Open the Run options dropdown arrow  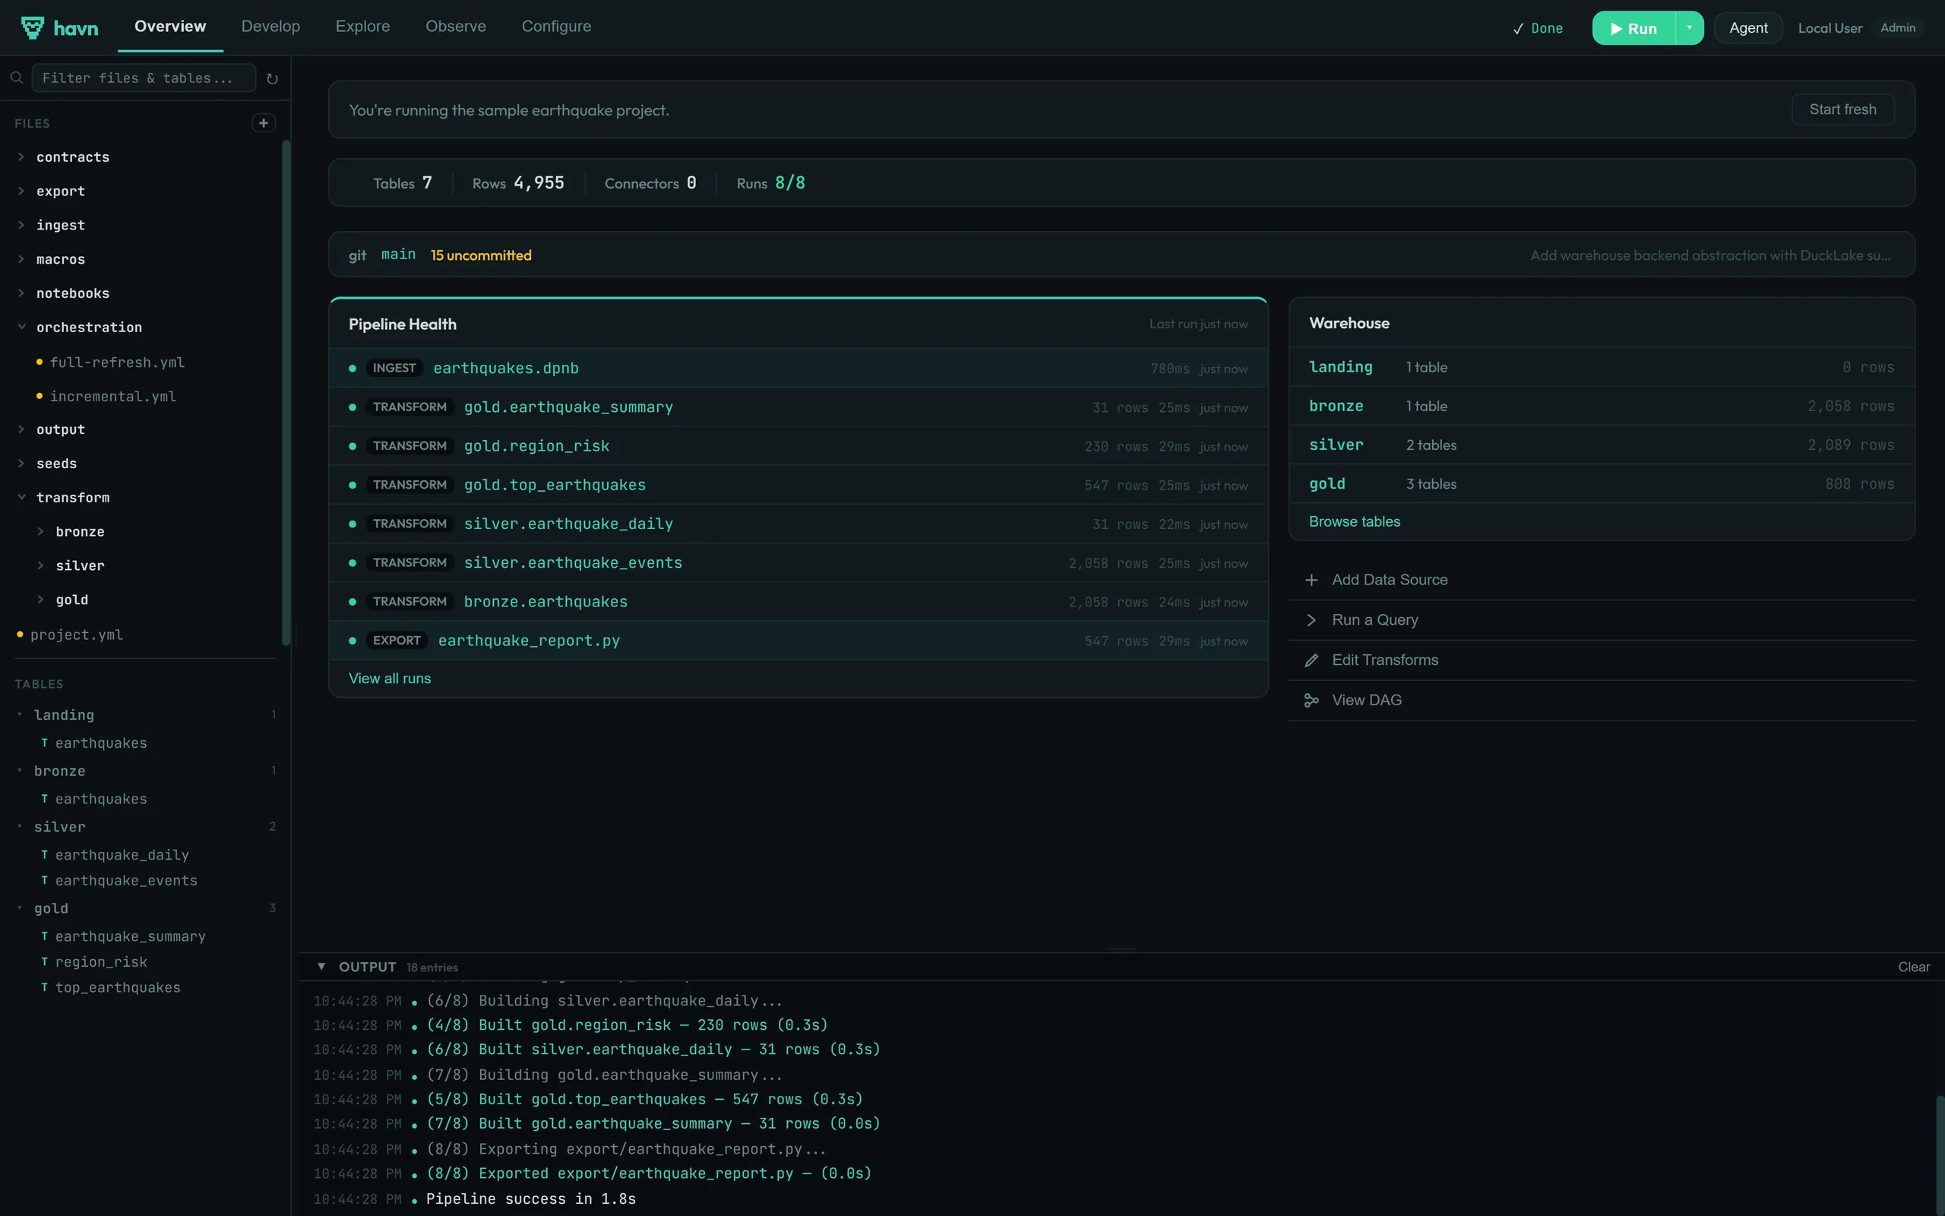(x=1689, y=28)
